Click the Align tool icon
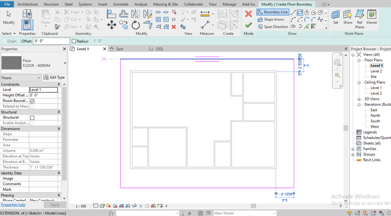This screenshot has width=391, height=216. pos(111,14)
